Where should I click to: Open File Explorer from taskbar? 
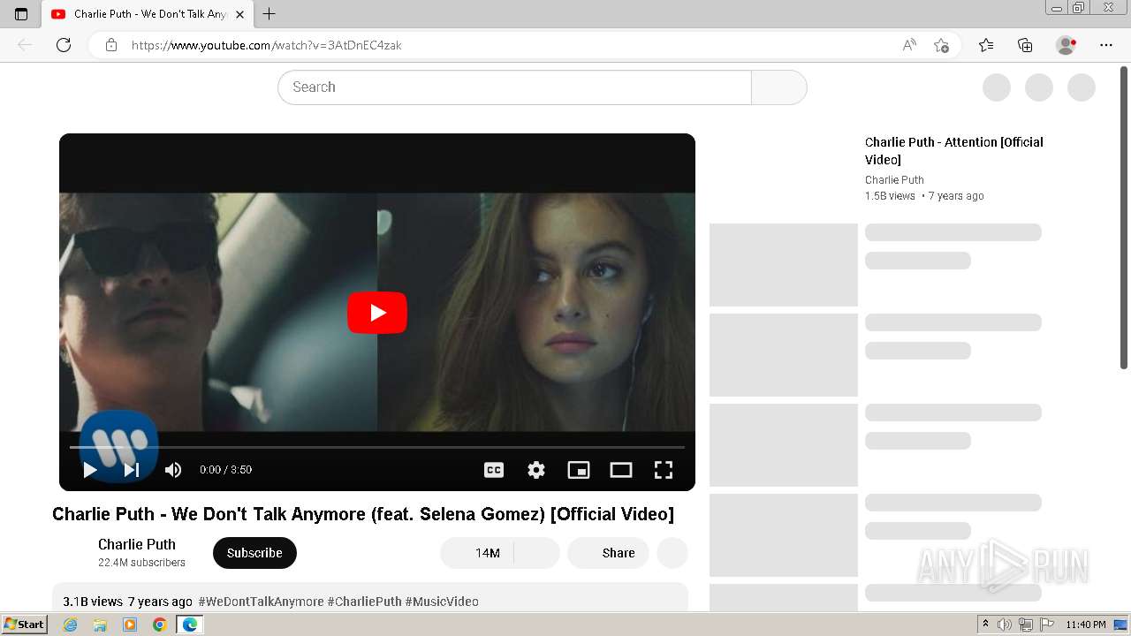100,625
